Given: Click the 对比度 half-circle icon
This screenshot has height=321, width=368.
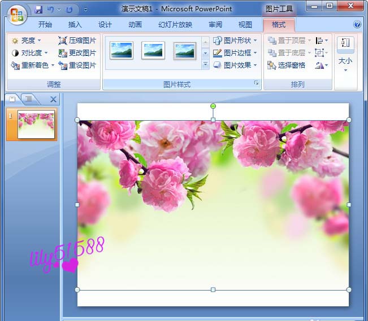Looking at the screenshot, I should click(15, 53).
